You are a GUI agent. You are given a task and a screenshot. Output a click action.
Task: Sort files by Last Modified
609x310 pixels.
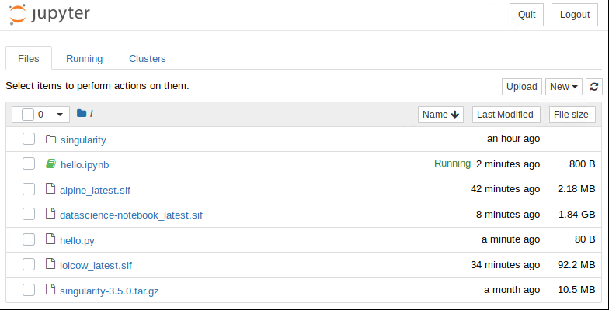[506, 115]
